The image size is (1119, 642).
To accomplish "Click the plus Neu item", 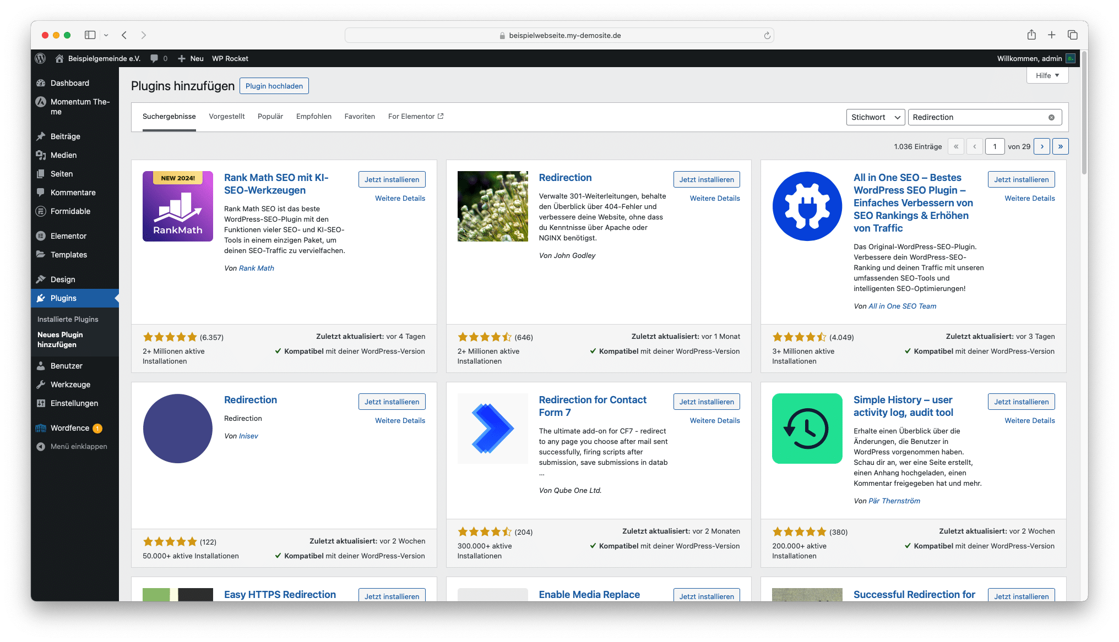I will tap(191, 58).
